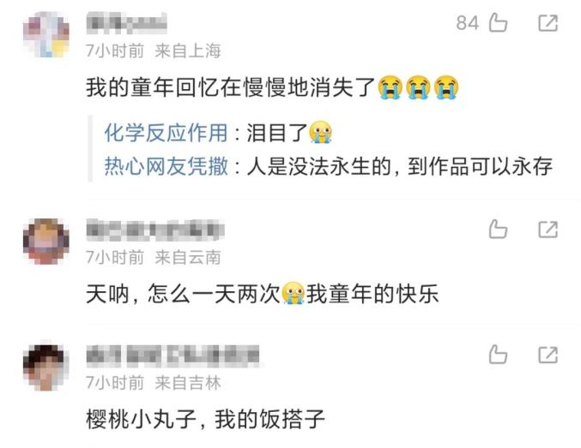Screen dimensions: 581x448
Task: Open the blurred username of Yunnan commenter
Action: [x=155, y=230]
